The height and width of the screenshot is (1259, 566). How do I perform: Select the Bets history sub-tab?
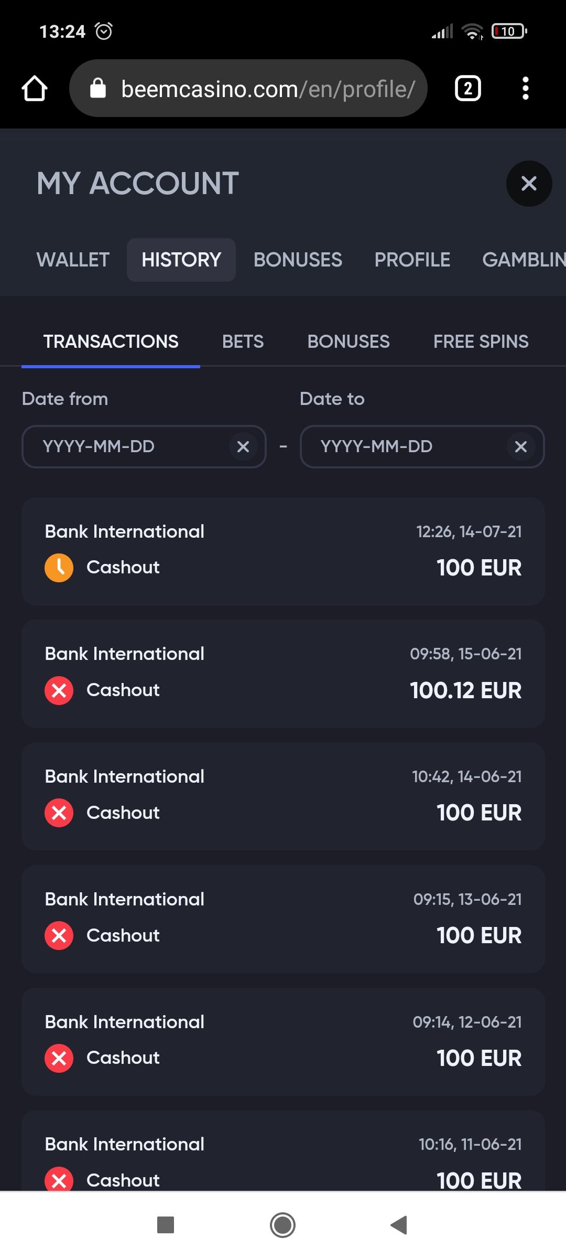coord(243,342)
